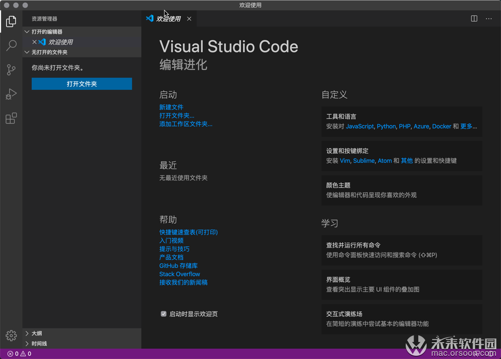Viewport: 501px width, 359px height.
Task: Open the editor more actions ellipsis
Action: coord(488,19)
